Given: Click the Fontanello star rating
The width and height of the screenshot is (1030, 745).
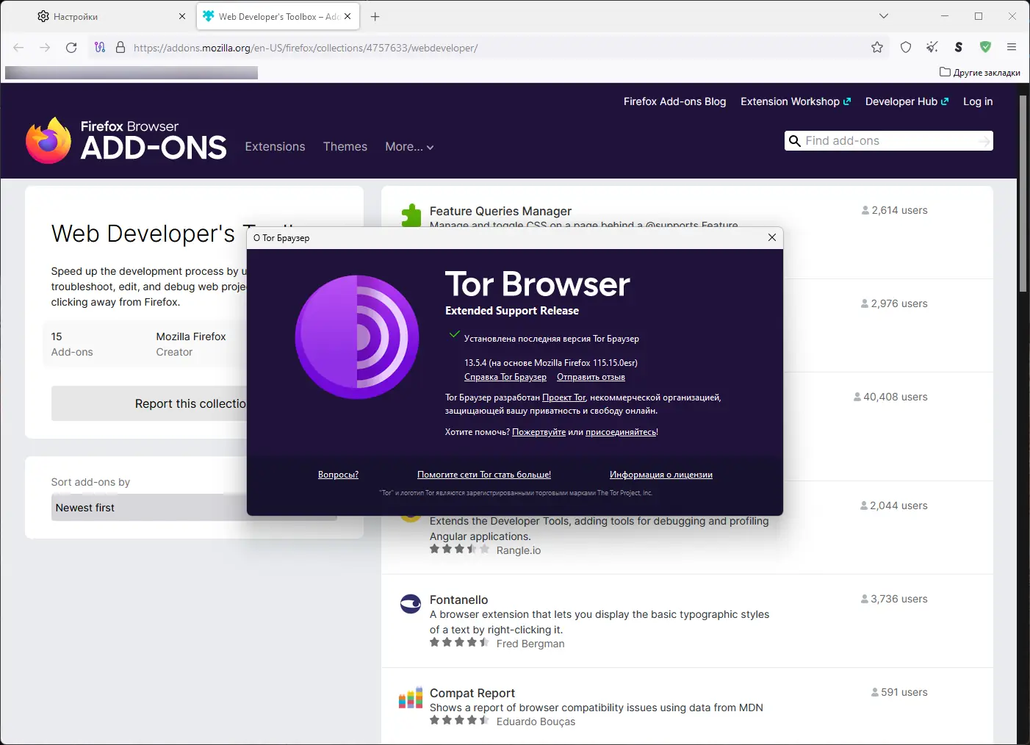Looking at the screenshot, I should [459, 643].
